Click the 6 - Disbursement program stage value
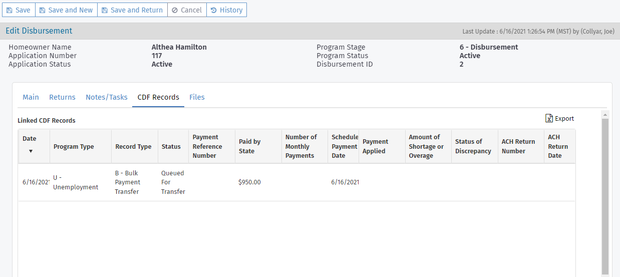620x277 pixels. (x=489, y=47)
